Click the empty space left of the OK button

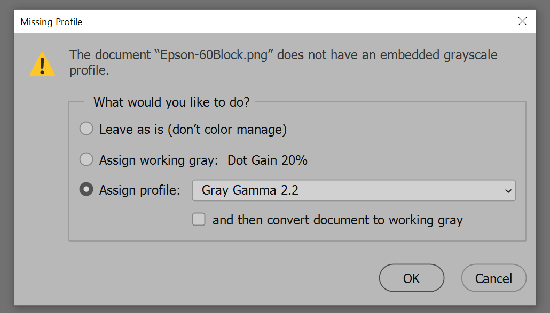pyautogui.click(x=224, y=278)
